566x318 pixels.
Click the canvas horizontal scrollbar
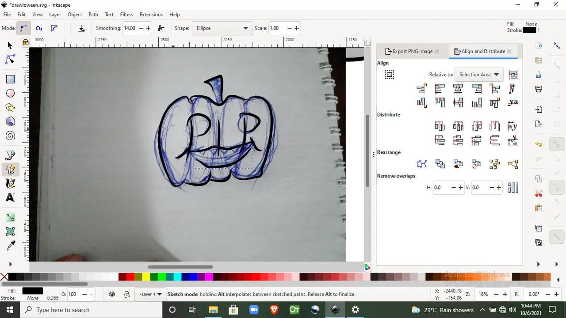pos(180,267)
